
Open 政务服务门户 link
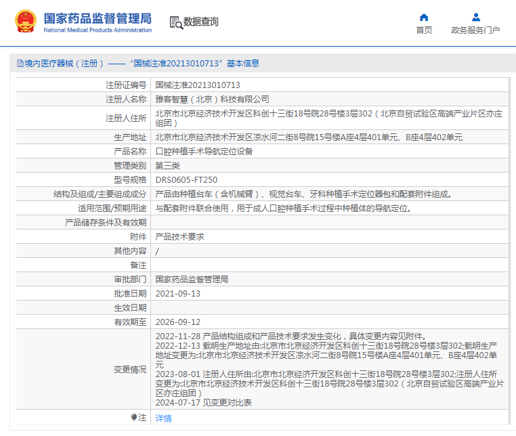[475, 30]
